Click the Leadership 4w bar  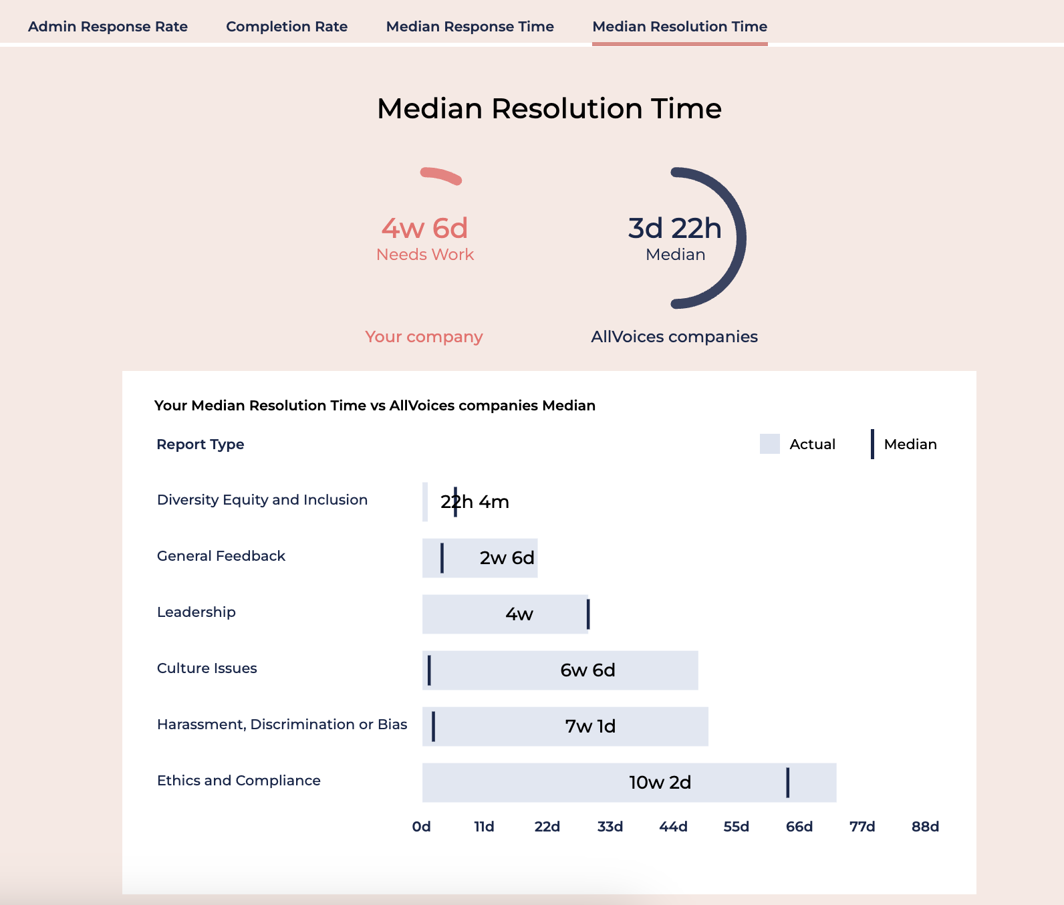coord(505,614)
